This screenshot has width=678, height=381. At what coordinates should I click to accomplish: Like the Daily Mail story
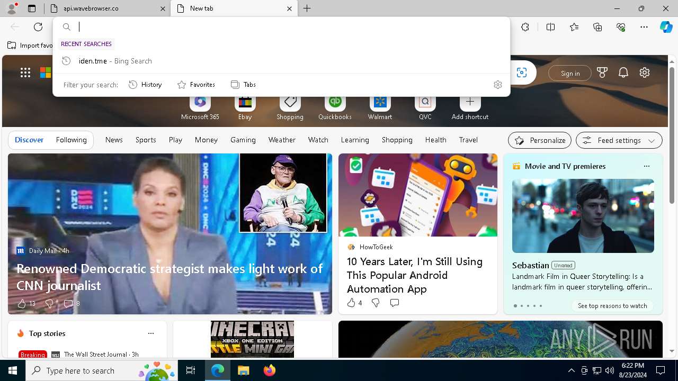(x=26, y=303)
